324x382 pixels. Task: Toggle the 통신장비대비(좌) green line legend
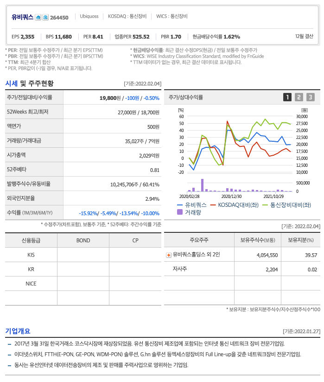coord(287,205)
